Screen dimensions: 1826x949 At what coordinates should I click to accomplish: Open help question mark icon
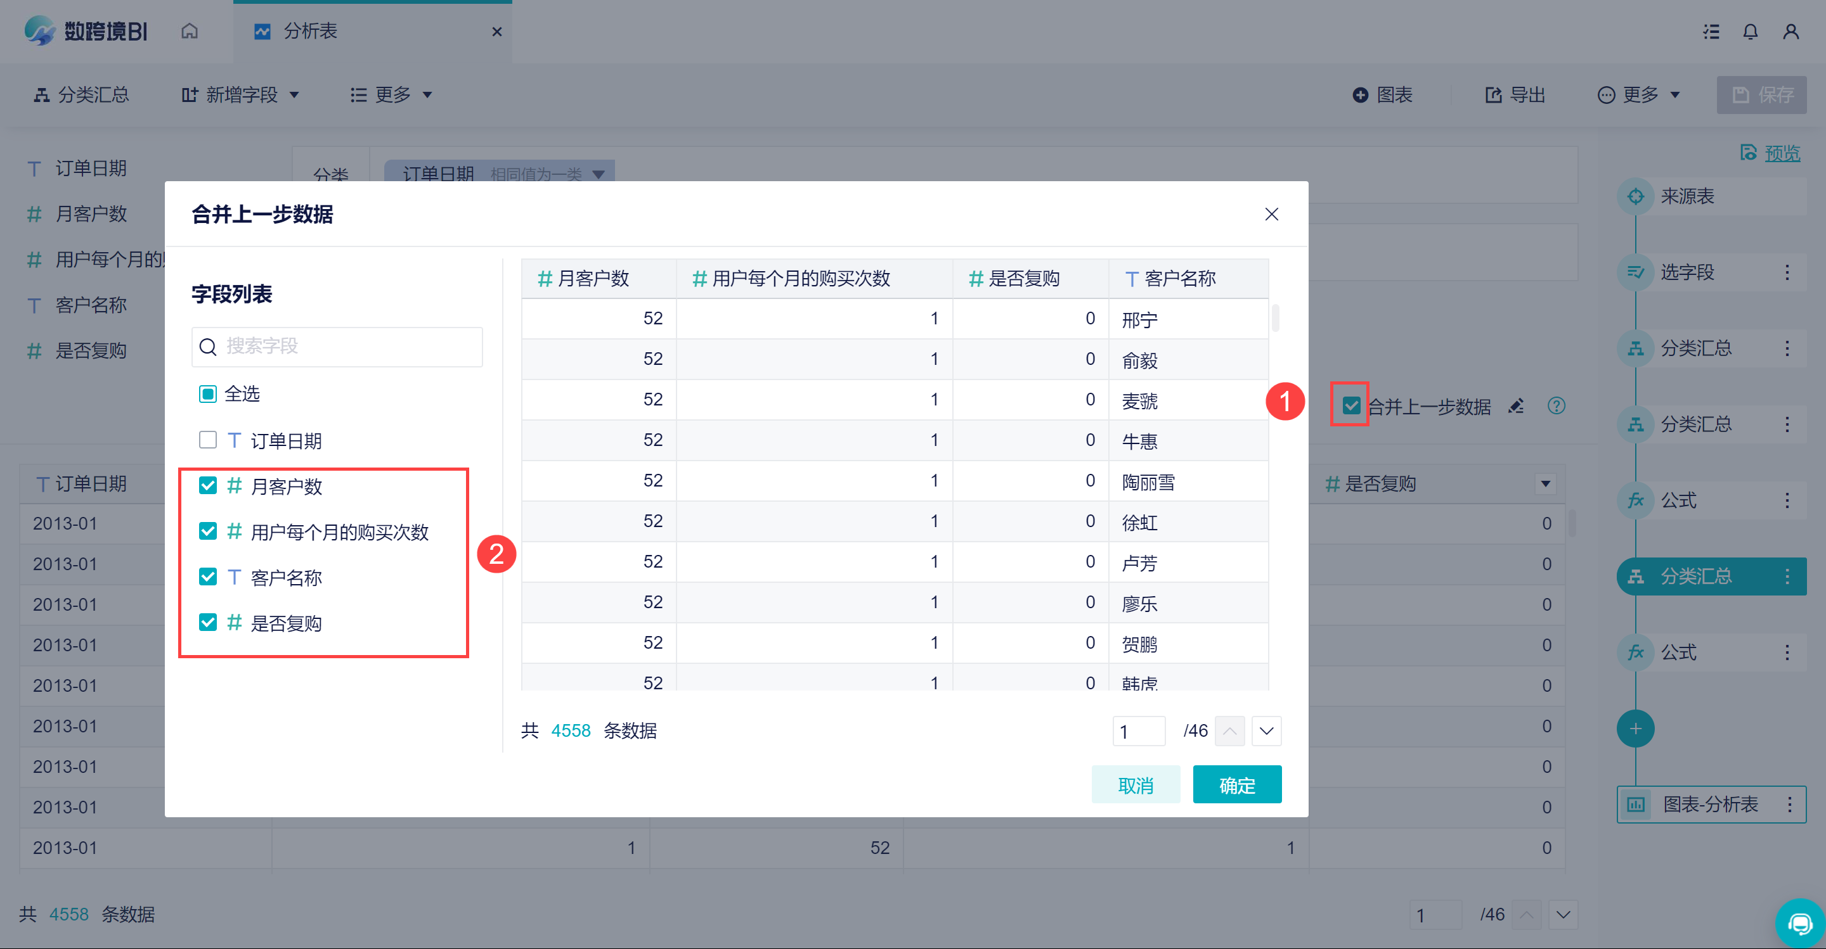click(1556, 406)
